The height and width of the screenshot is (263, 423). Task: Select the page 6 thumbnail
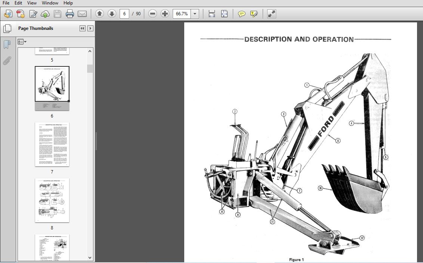pos(52,88)
